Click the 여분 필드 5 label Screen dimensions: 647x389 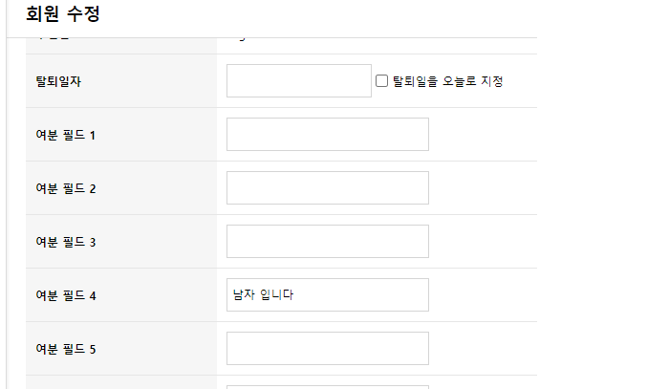point(65,349)
